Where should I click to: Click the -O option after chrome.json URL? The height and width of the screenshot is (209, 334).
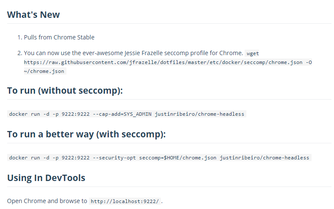tap(309, 62)
